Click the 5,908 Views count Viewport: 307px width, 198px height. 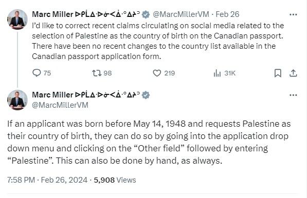pos(115,180)
